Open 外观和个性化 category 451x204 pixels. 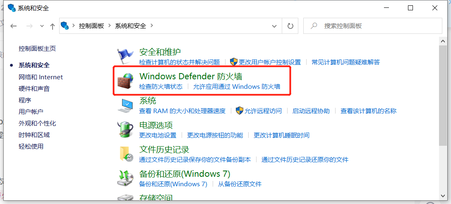[37, 123]
